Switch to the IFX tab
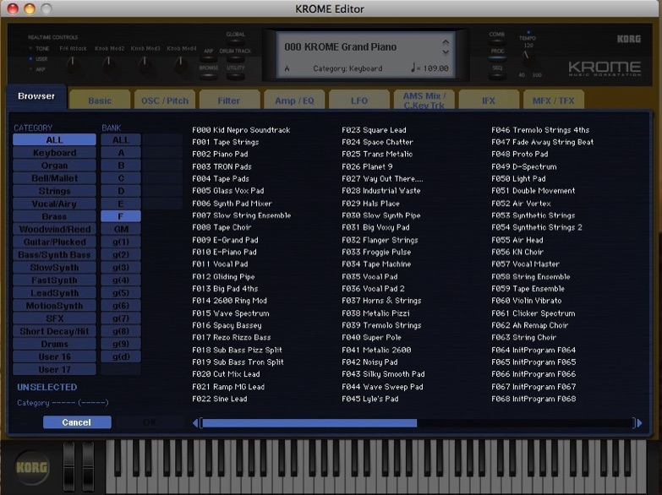This screenshot has width=662, height=495. tap(489, 100)
